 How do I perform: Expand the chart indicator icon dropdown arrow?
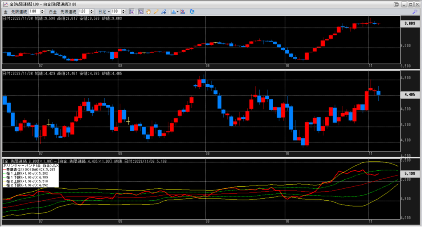click(177, 12)
